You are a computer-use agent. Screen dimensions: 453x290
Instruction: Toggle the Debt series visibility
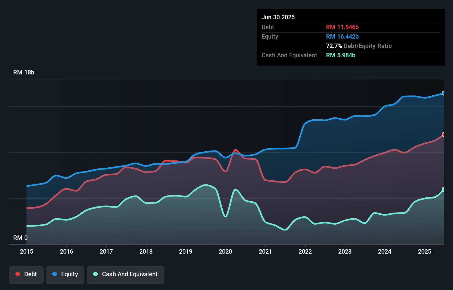point(26,274)
